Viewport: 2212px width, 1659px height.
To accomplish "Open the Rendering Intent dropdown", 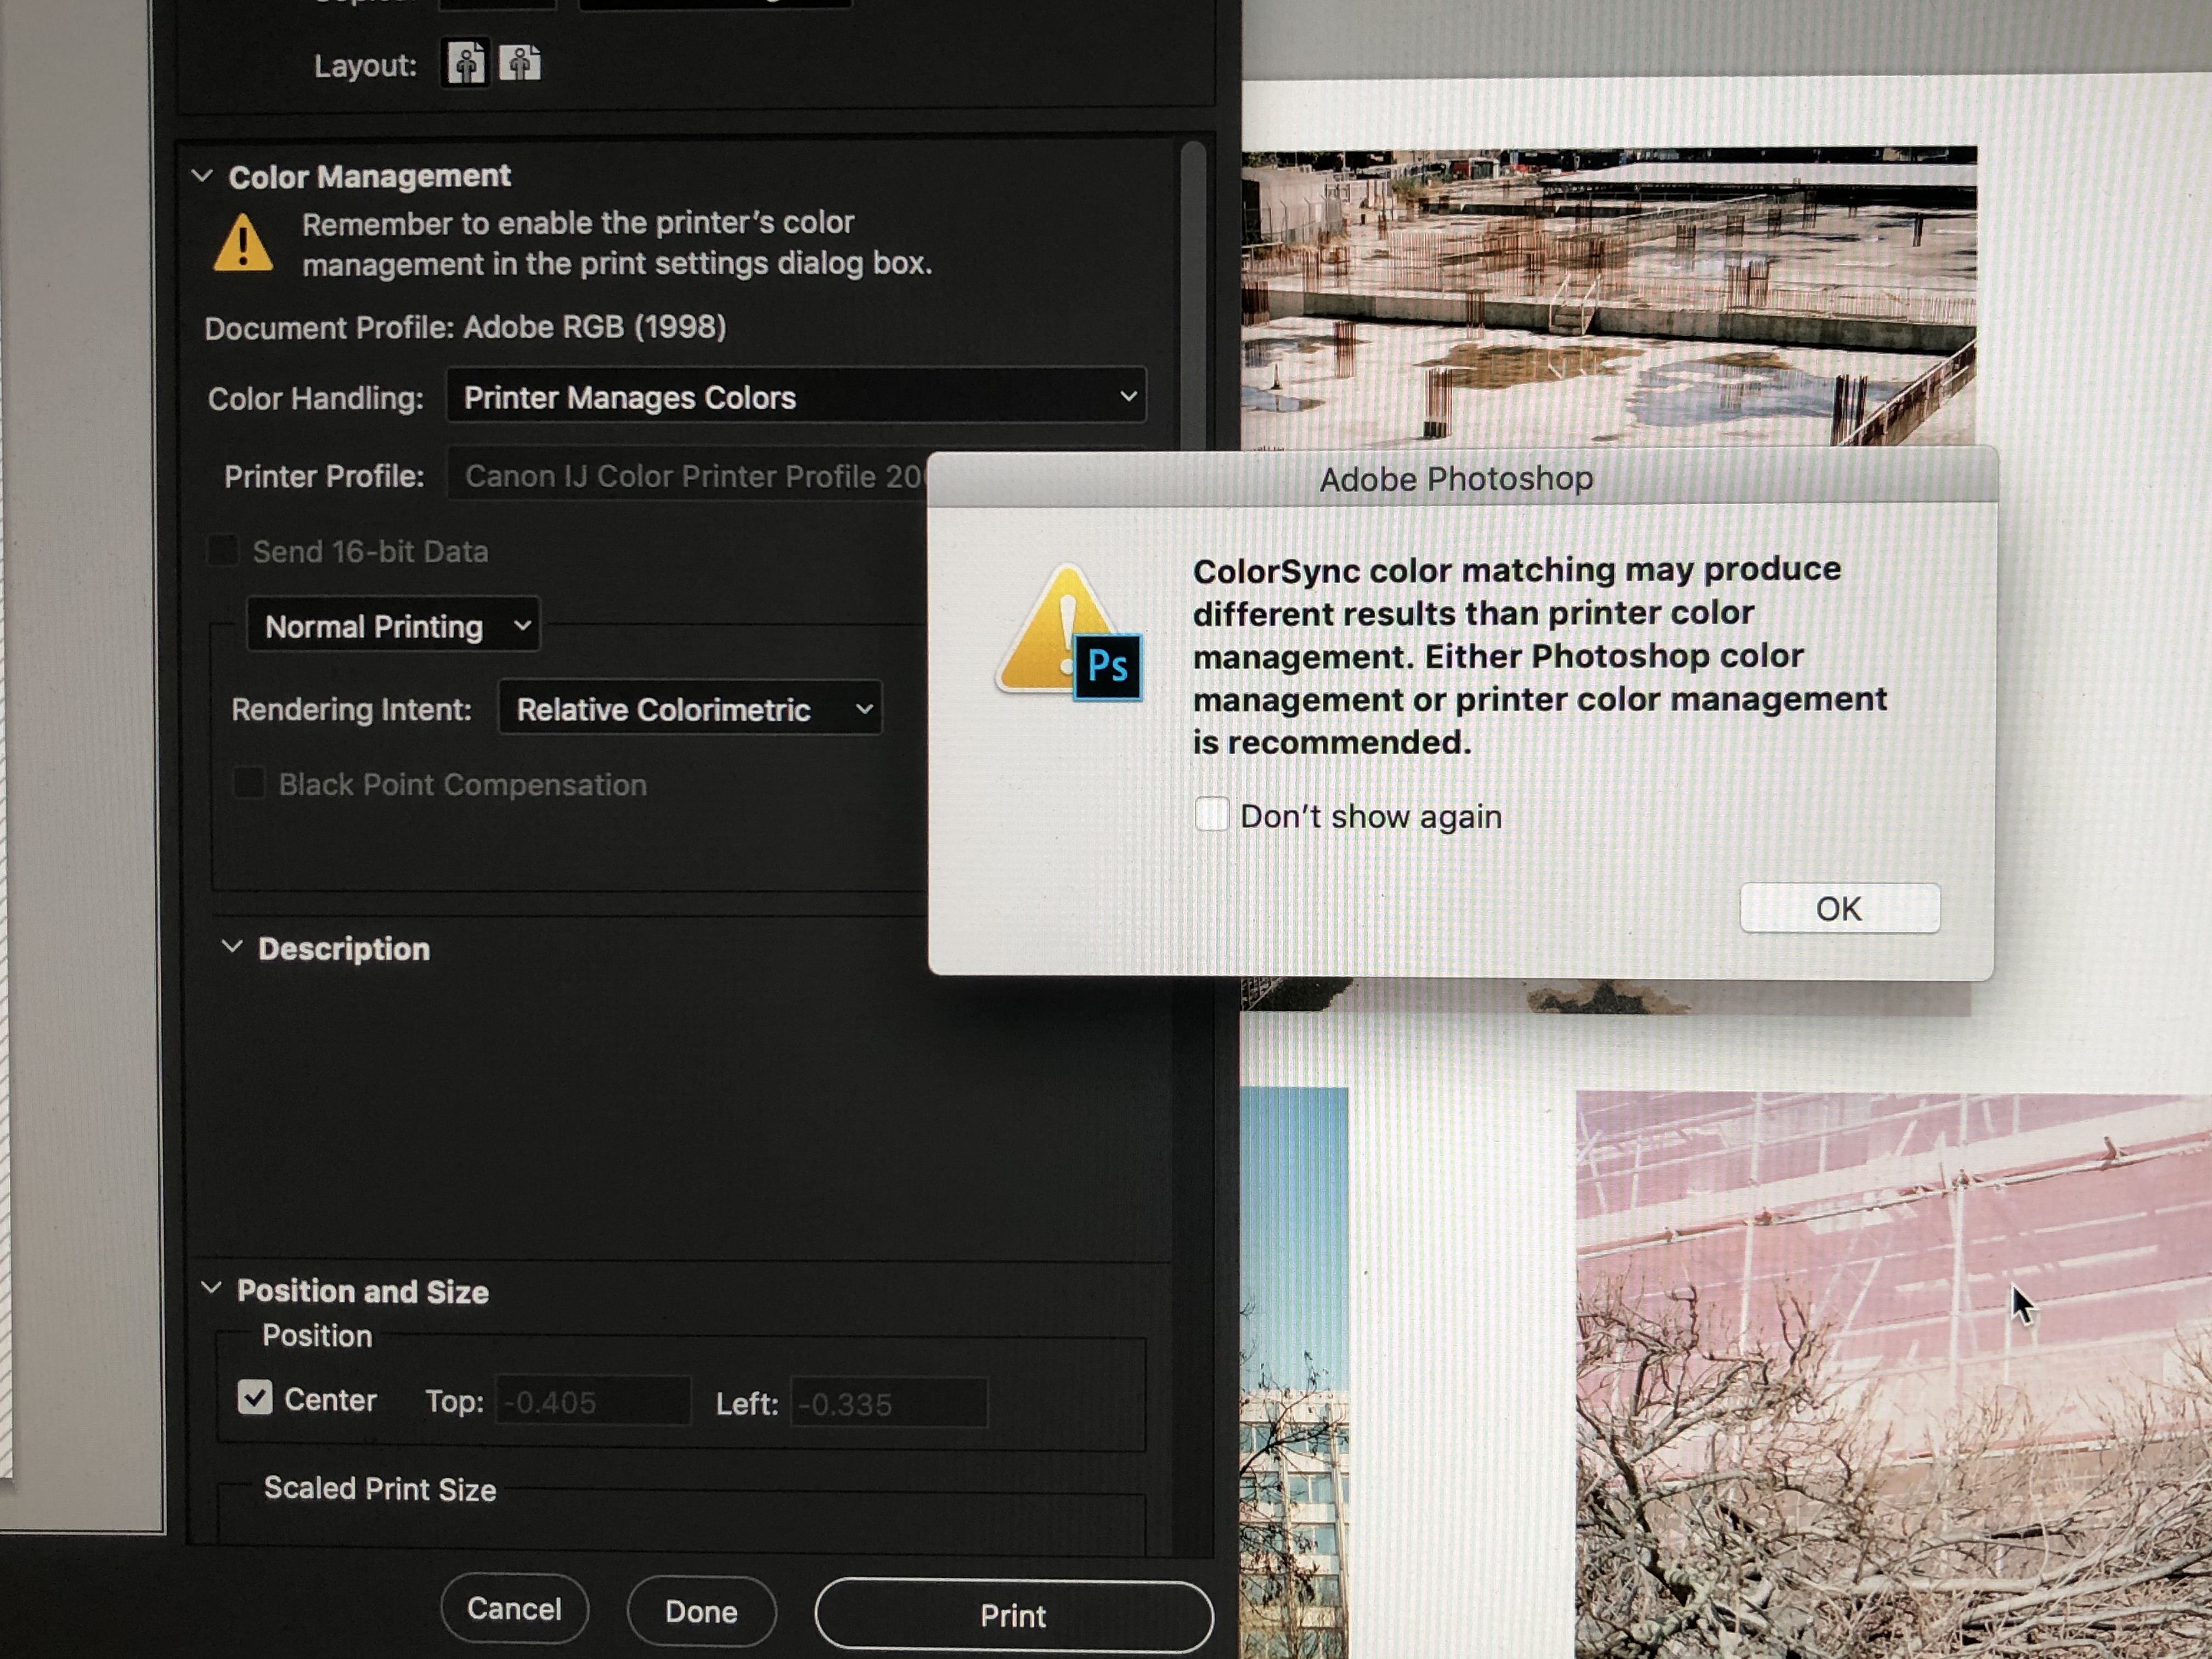I will click(x=690, y=709).
